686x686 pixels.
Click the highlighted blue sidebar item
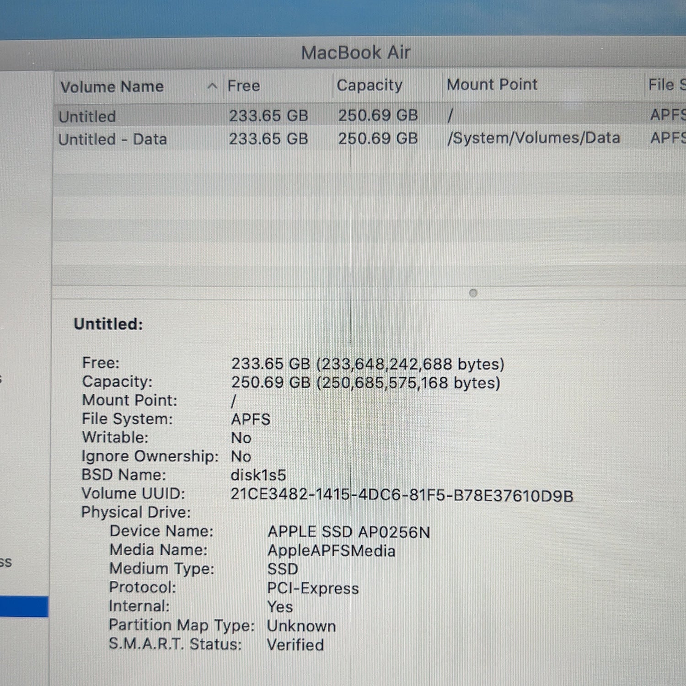24,607
